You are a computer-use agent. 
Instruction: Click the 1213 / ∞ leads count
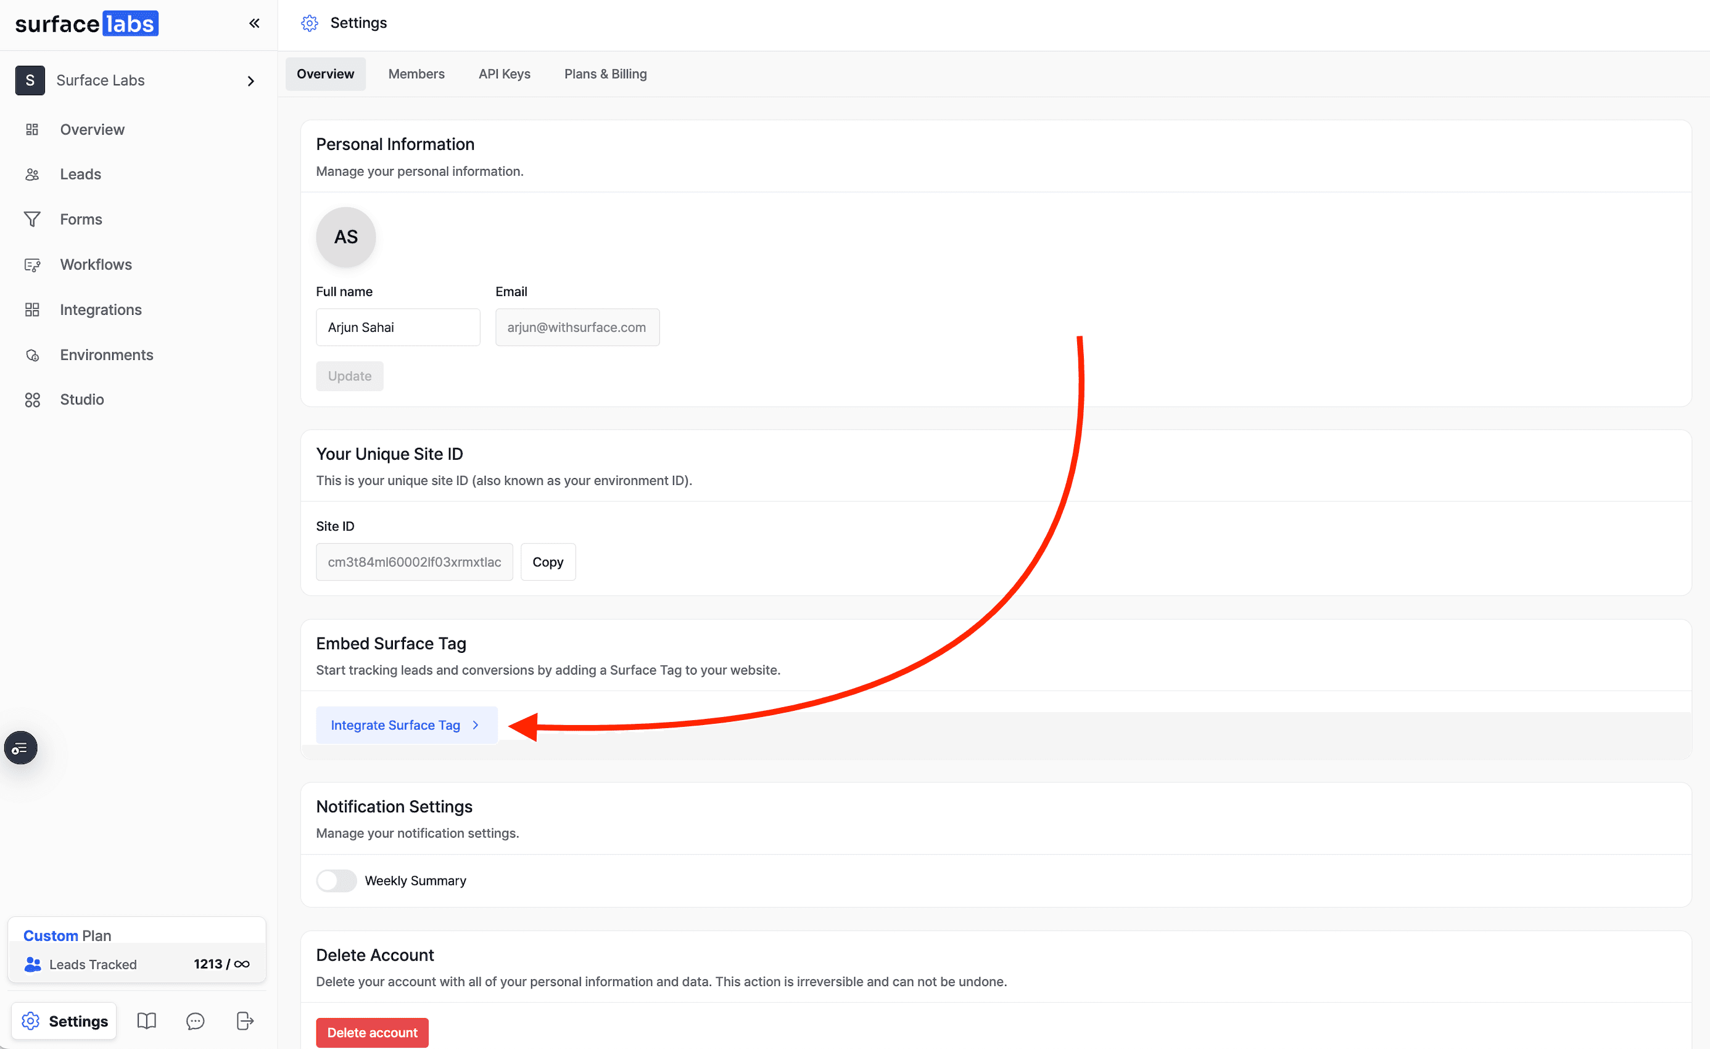coord(221,964)
